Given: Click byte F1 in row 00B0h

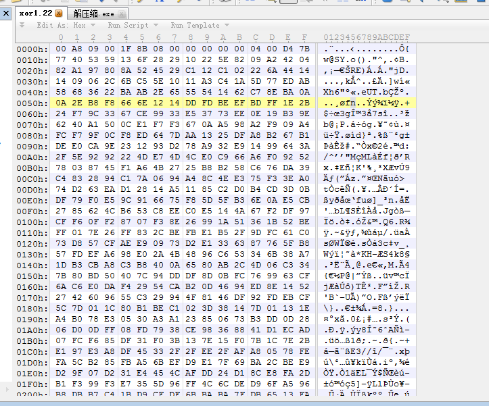Looking at the screenshot, I should (x=126, y=168).
